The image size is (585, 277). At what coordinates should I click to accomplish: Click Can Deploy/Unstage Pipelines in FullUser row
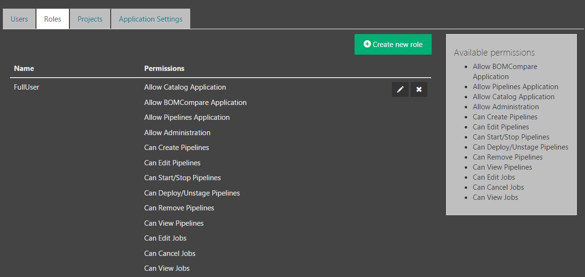(x=192, y=193)
